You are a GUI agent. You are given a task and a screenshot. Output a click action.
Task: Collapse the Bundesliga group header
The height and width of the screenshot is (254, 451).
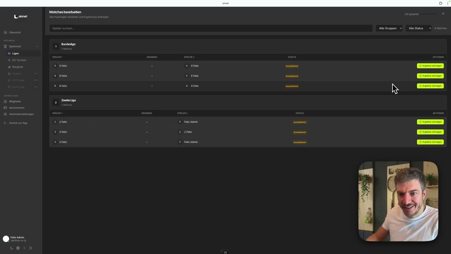pyautogui.click(x=248, y=46)
